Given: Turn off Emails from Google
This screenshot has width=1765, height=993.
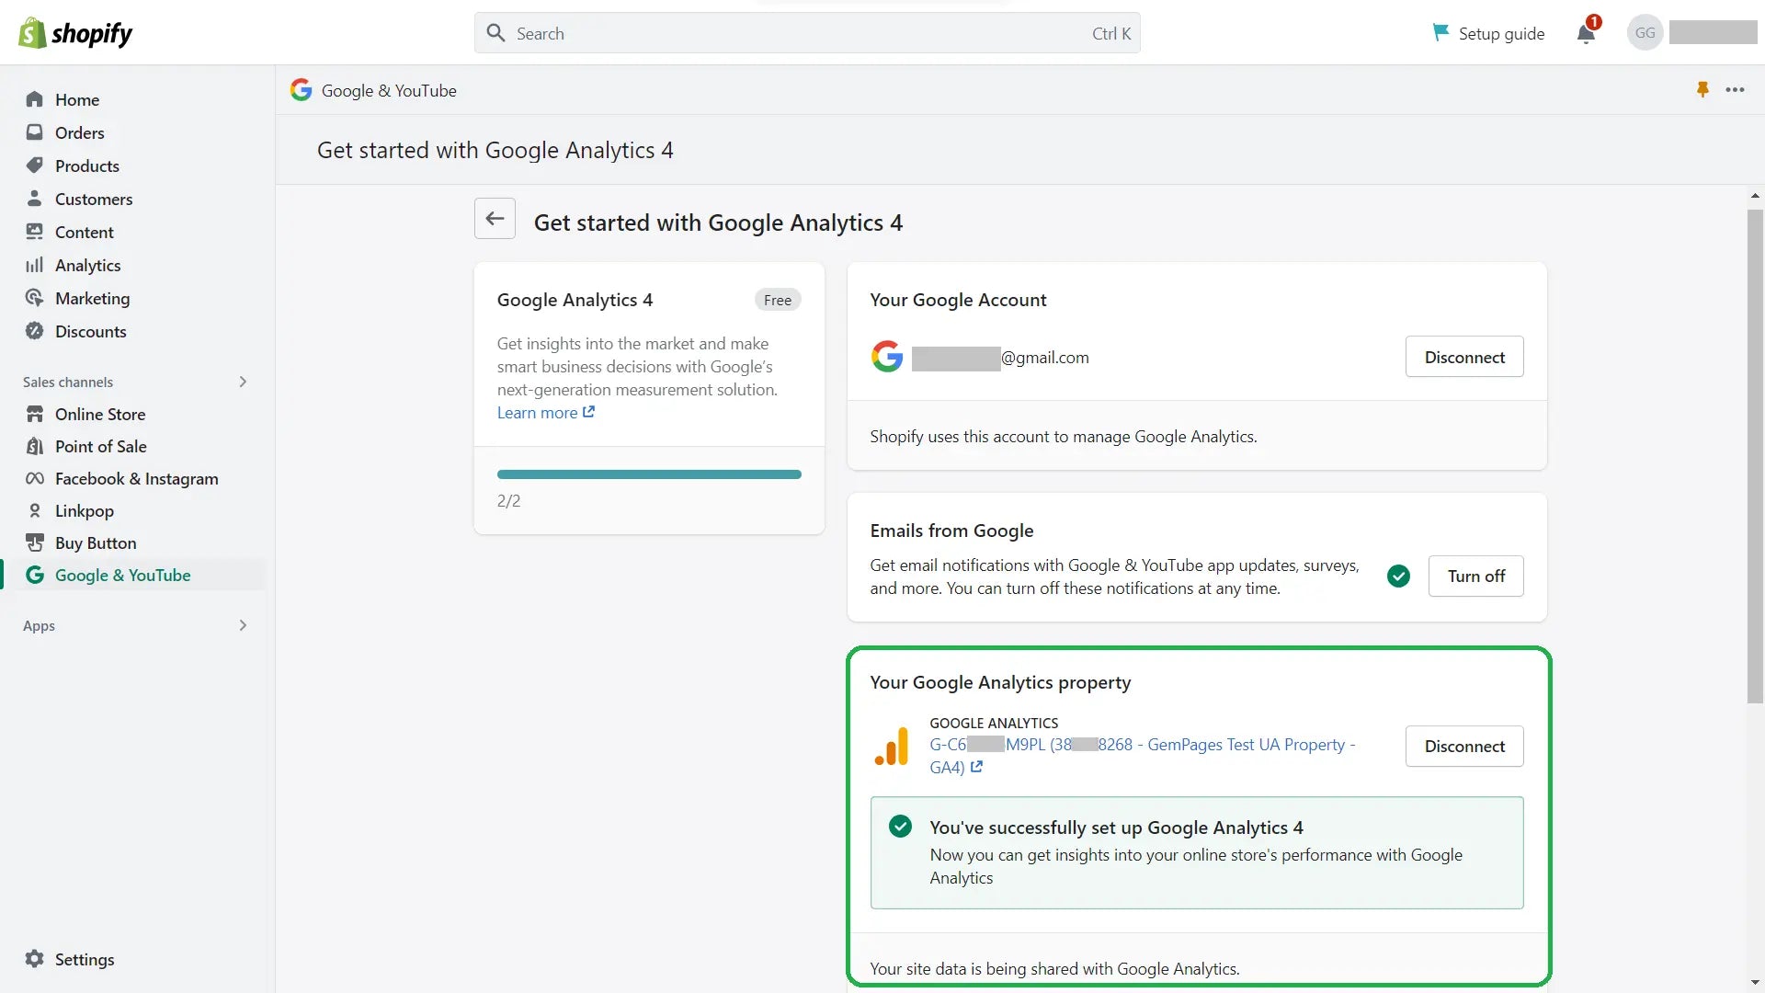Looking at the screenshot, I should click(1475, 576).
